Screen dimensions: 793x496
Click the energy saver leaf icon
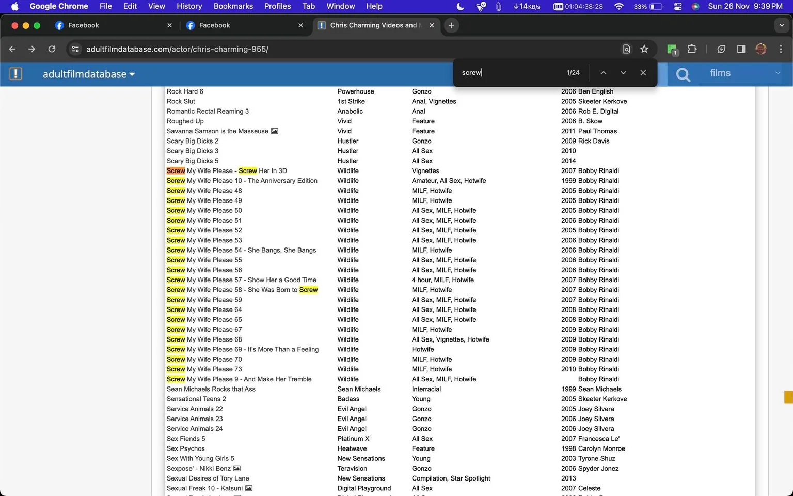pyautogui.click(x=721, y=49)
